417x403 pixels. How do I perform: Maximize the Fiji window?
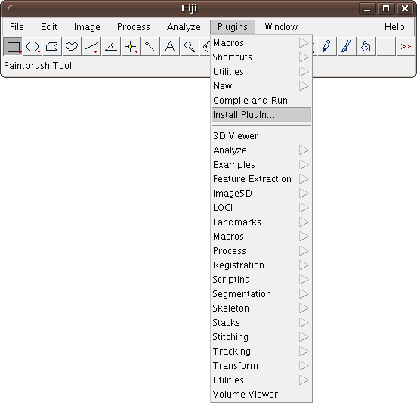click(386, 9)
